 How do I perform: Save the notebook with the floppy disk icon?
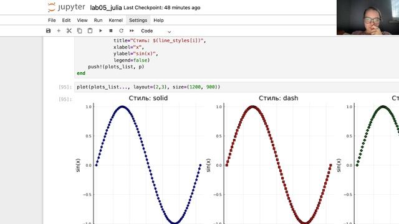point(49,30)
